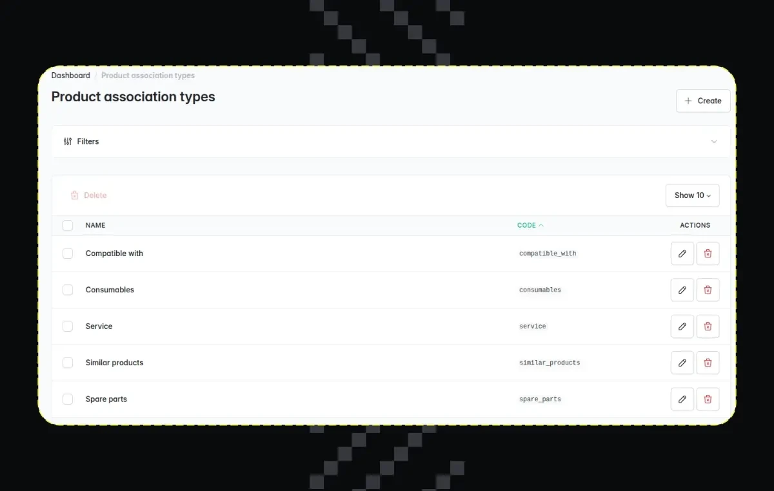Click the Compatible with name cell
The width and height of the screenshot is (774, 491).
pos(114,254)
